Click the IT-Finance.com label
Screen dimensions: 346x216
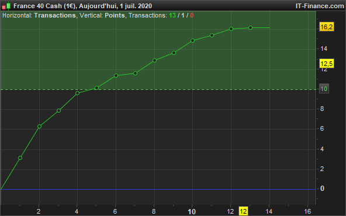(x=320, y=6)
